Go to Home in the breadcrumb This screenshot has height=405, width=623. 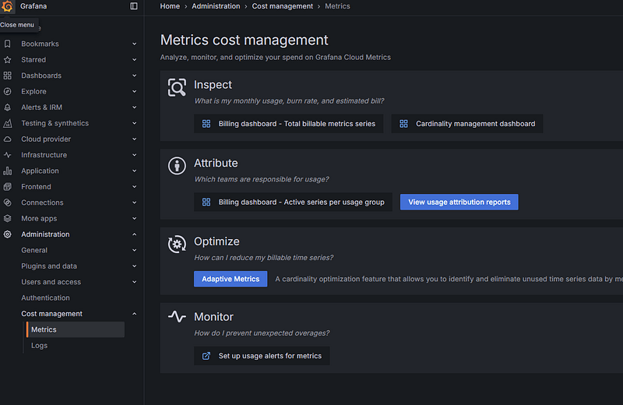tap(170, 6)
